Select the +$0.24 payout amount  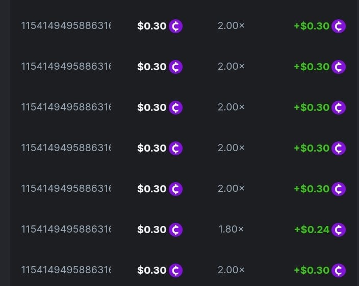point(312,230)
